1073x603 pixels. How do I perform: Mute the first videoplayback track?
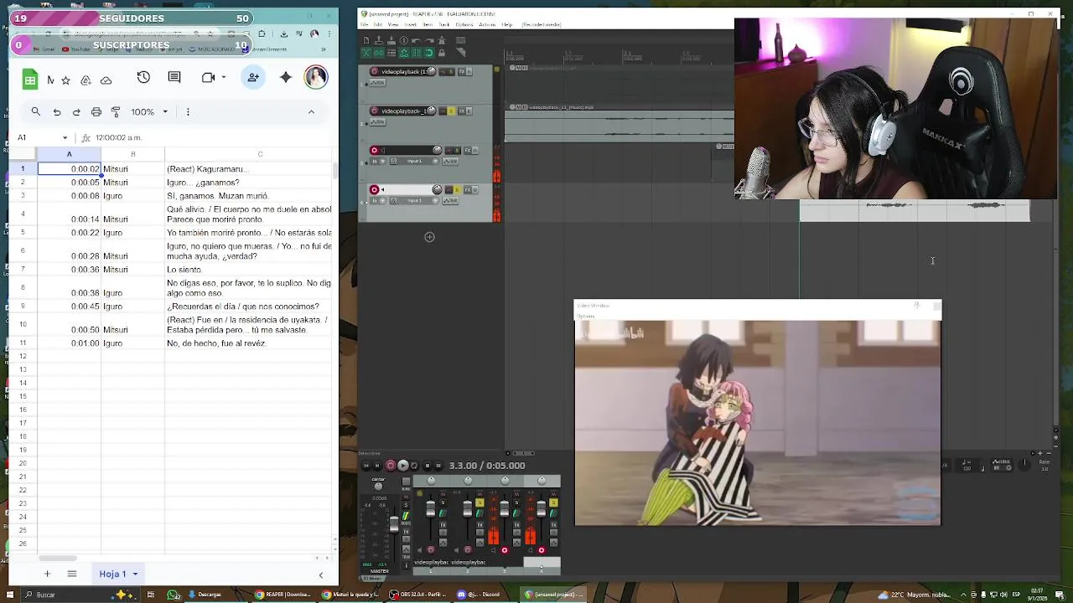click(443, 72)
